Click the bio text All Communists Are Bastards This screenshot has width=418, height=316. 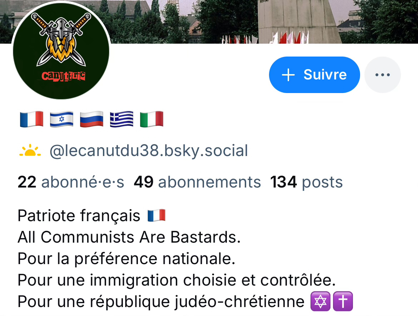pyautogui.click(x=129, y=237)
